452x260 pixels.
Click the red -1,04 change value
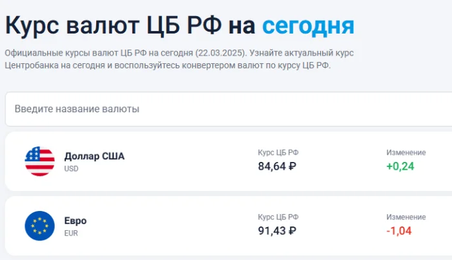coord(399,230)
